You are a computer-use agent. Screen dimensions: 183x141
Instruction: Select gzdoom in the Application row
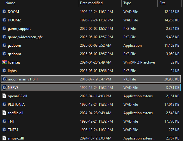pyautogui.click(x=14, y=45)
